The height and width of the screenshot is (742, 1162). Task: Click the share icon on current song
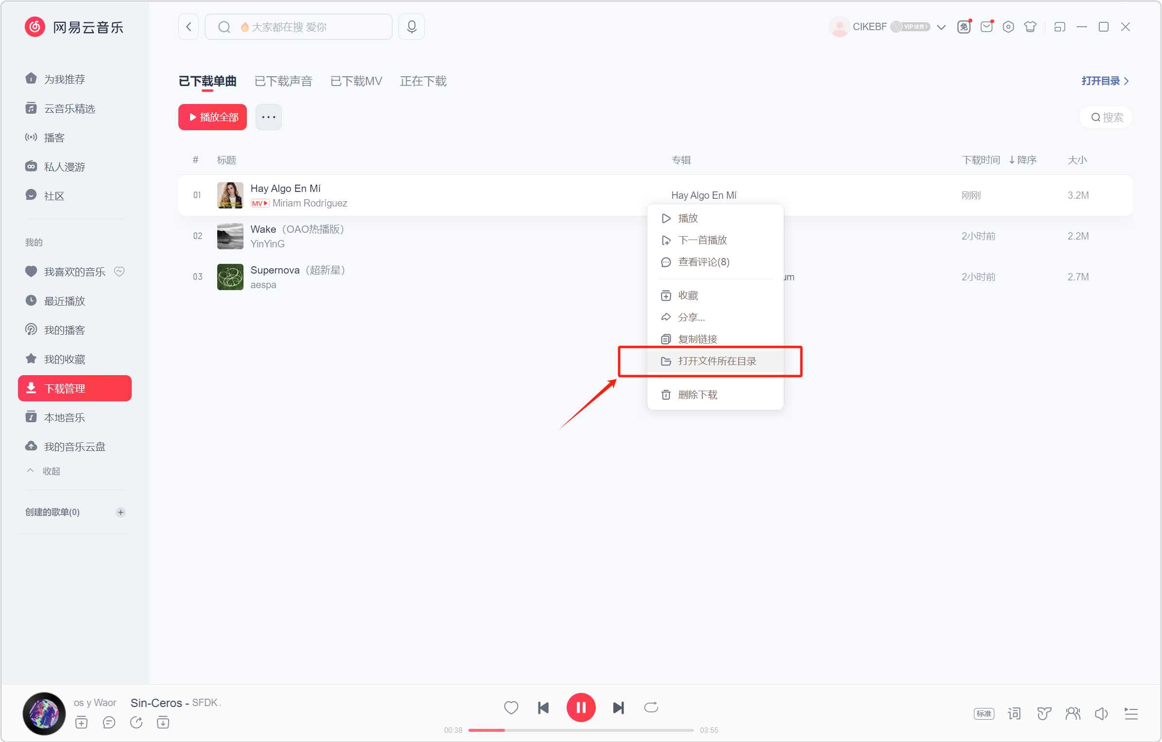click(x=138, y=722)
